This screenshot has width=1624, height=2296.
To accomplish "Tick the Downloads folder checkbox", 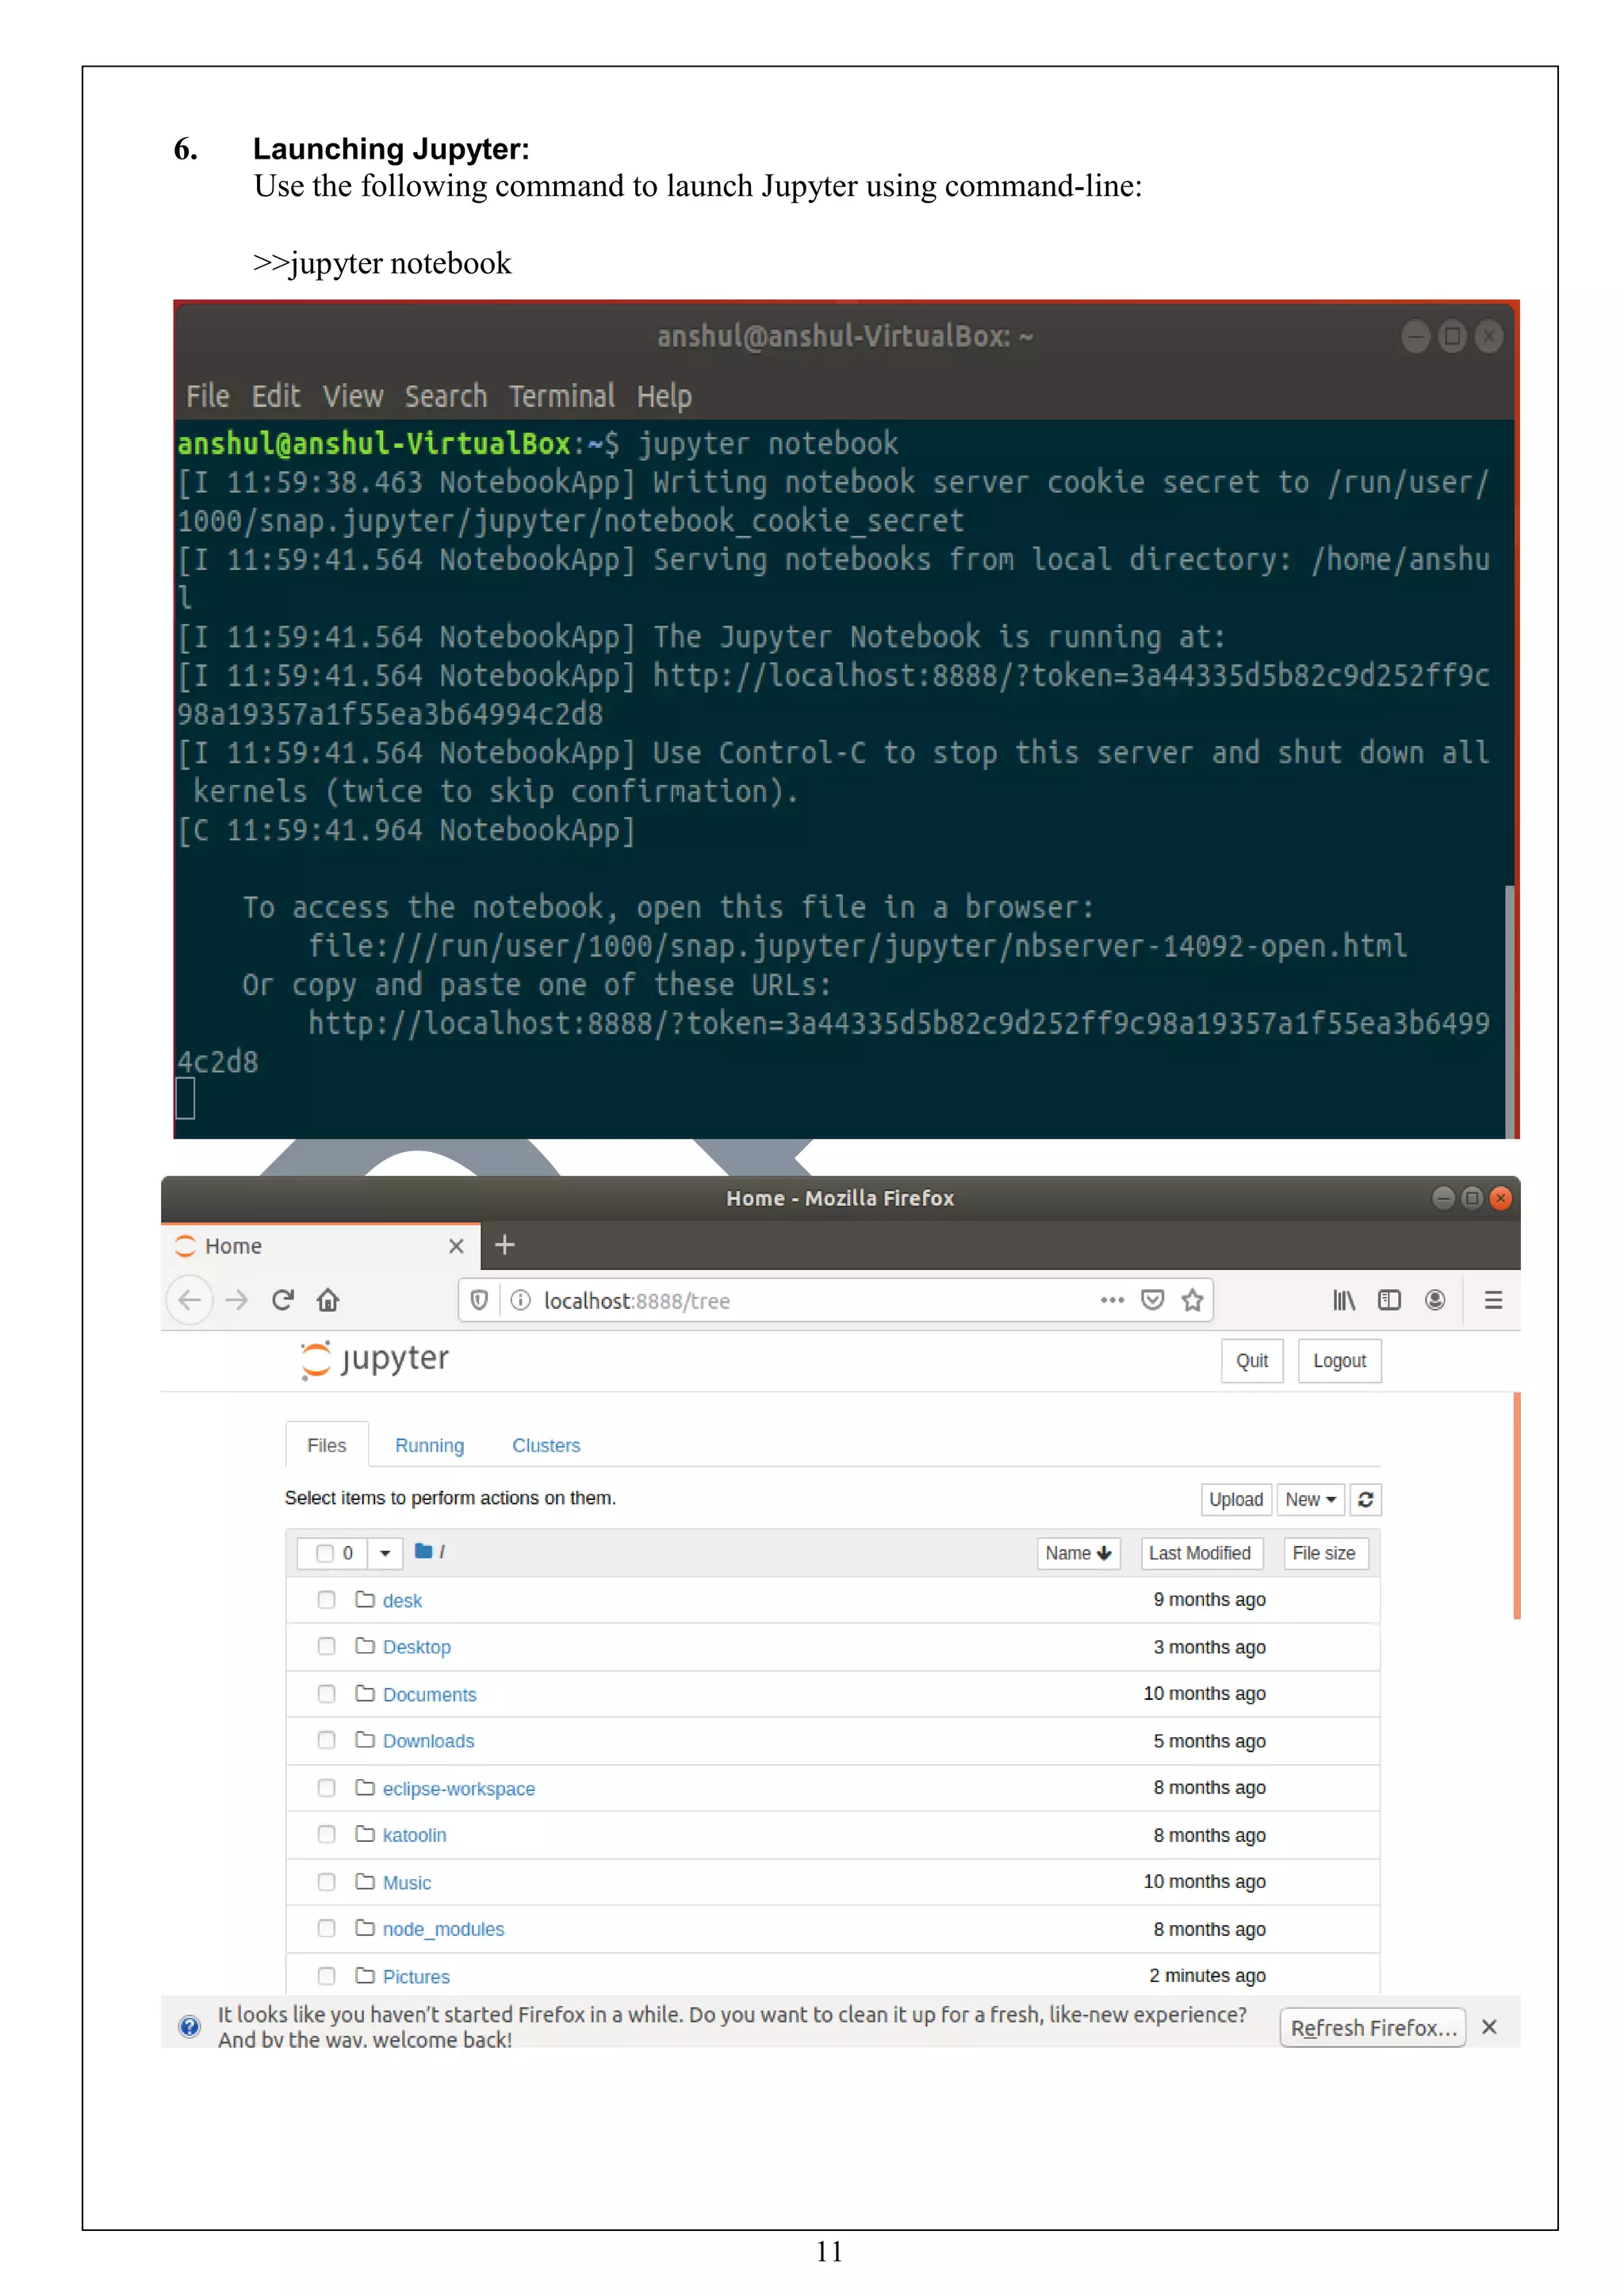I will pos(326,1740).
